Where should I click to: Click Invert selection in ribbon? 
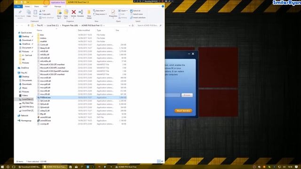coord(138,18)
